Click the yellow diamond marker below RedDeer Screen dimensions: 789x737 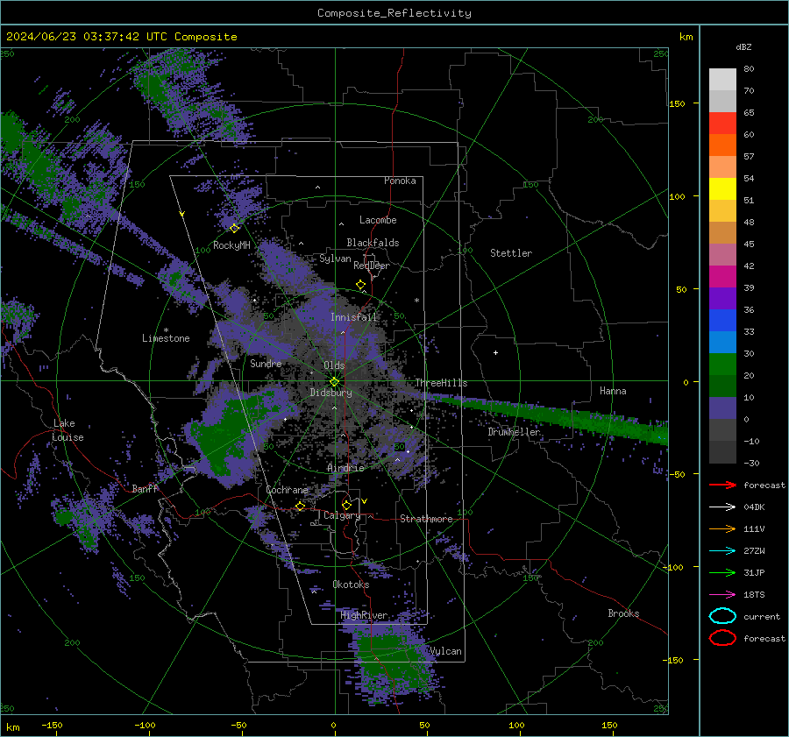pos(360,285)
